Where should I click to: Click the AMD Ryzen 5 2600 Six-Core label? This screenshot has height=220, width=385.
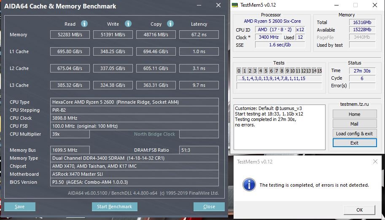(272, 21)
